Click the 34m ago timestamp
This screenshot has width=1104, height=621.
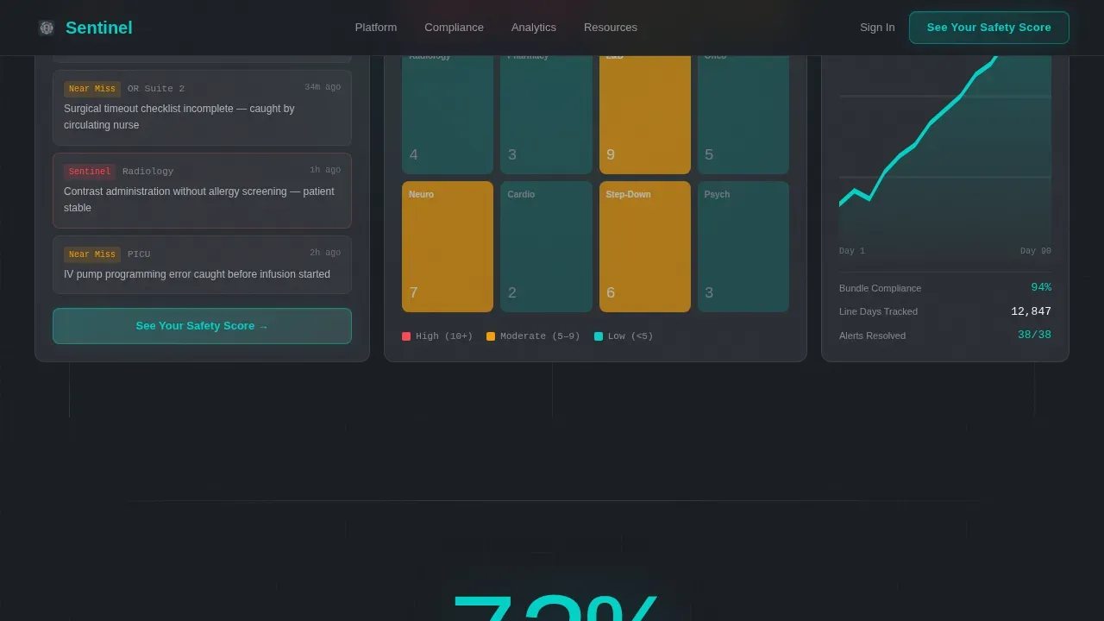[x=323, y=87]
